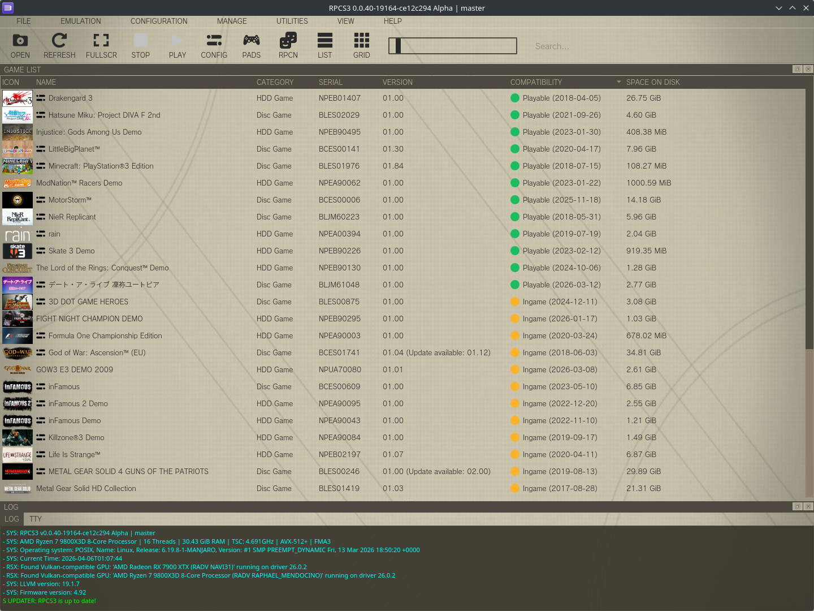Click the yellow compatibility dot for inFamous 2 Demo
This screenshot has width=814, height=611.
(x=515, y=403)
